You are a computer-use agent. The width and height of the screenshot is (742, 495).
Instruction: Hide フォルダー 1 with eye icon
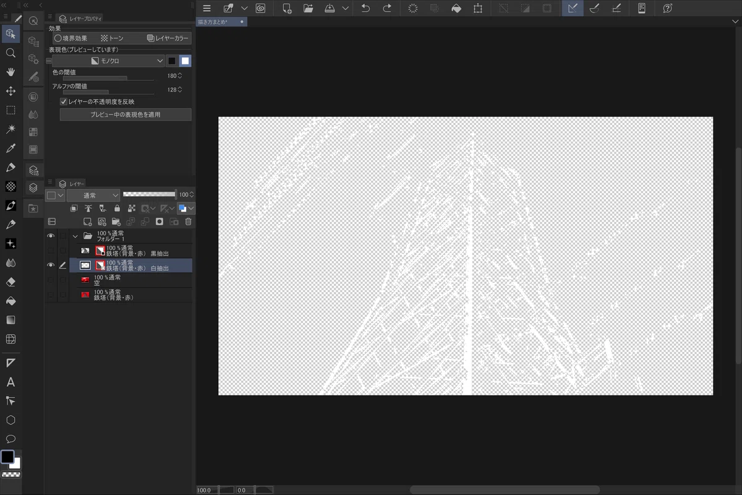(x=51, y=236)
